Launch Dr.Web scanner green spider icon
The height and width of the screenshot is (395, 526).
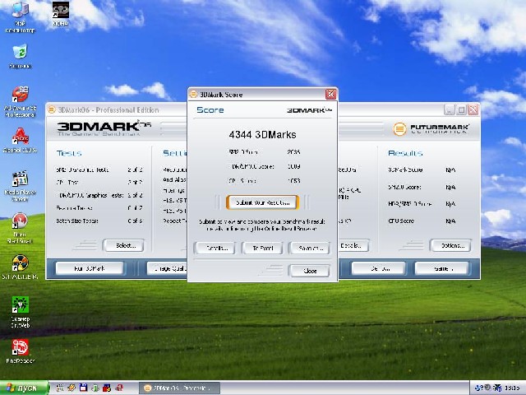point(20,311)
